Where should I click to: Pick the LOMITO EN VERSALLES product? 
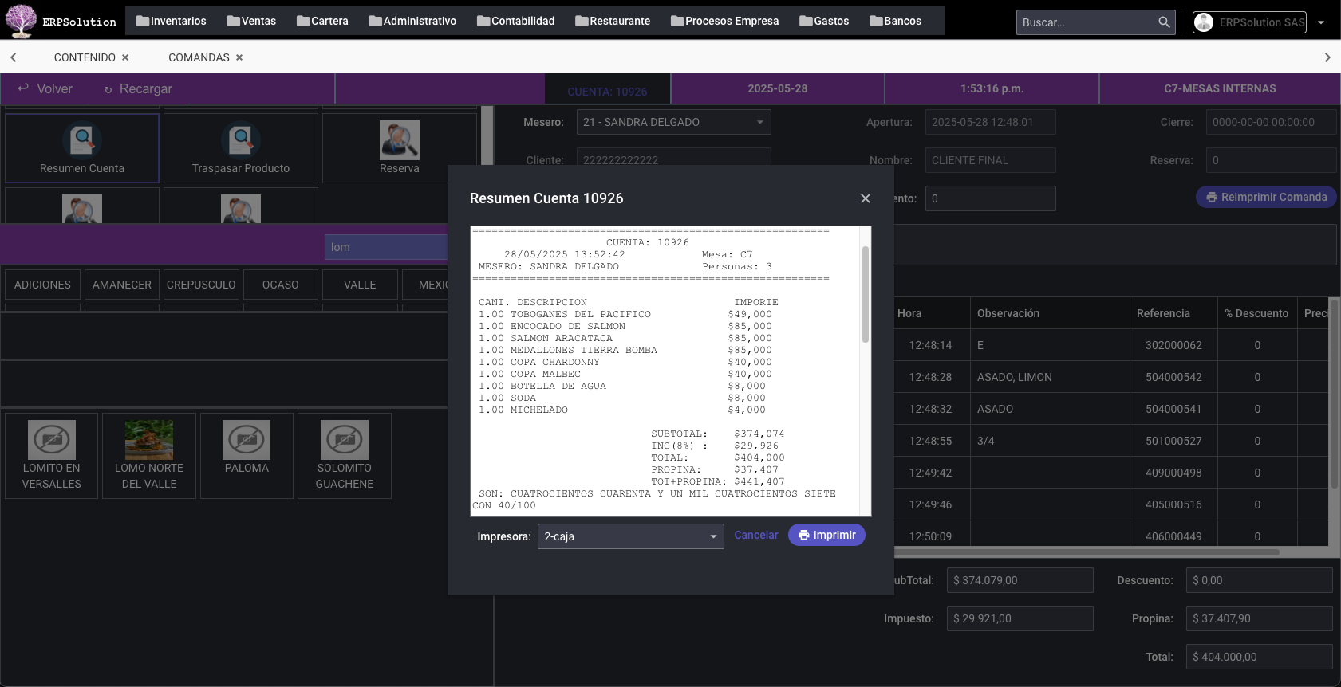pos(52,455)
